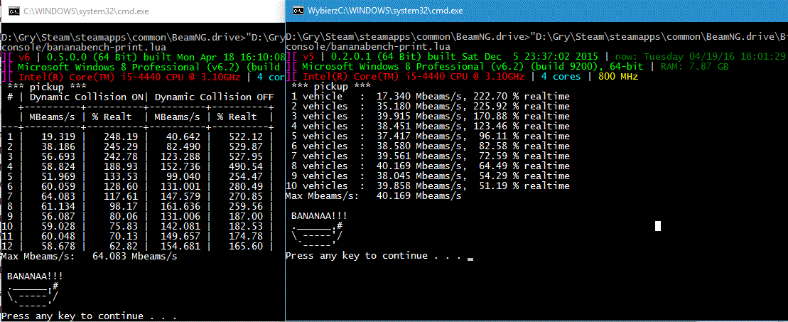Click '38.186' in row 2 of left table
The image size is (788, 322).
coord(58,146)
